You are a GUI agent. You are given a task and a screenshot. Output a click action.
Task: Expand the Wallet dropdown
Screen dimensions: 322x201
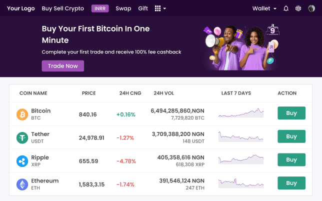[264, 8]
